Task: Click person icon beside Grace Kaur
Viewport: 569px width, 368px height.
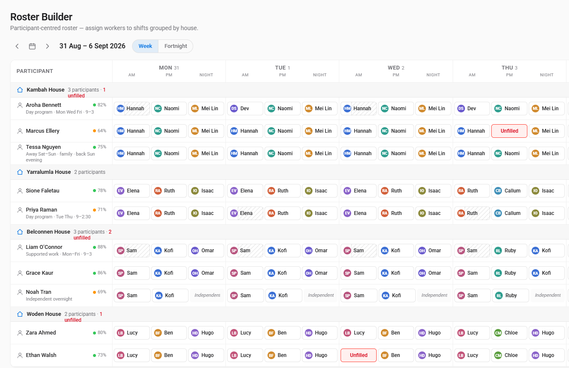Action: [x=20, y=273]
